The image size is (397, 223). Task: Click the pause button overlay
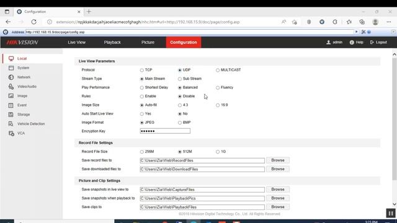tap(391, 213)
